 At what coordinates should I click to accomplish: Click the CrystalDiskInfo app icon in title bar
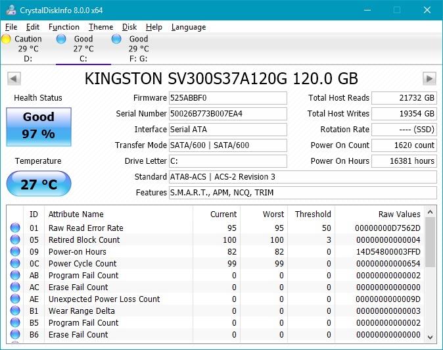[x=11, y=10]
